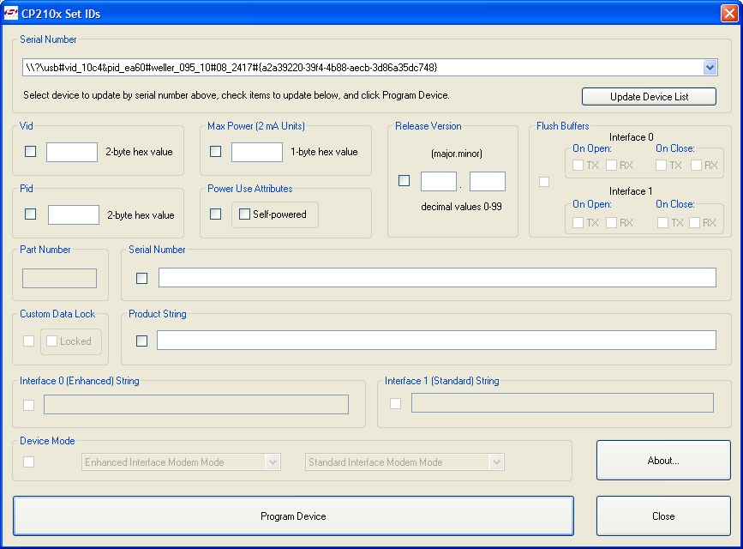Click the selected device path text

[231, 68]
